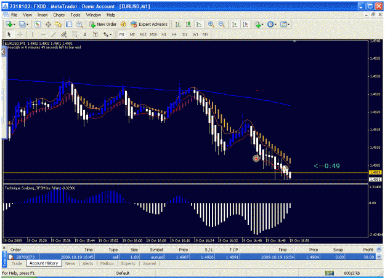This screenshot has height=278, width=385.
Task: Open the arrows symbol tool
Action: (x=106, y=34)
